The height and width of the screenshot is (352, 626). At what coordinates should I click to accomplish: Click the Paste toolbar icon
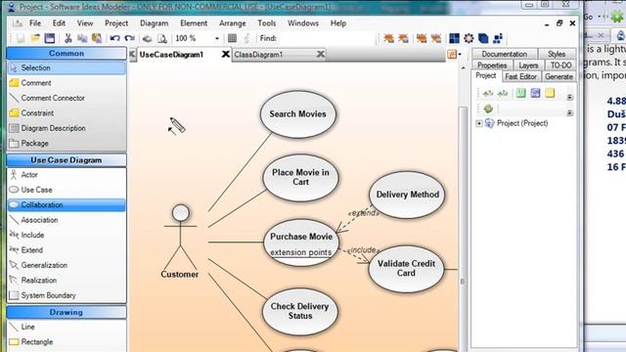[x=97, y=38]
